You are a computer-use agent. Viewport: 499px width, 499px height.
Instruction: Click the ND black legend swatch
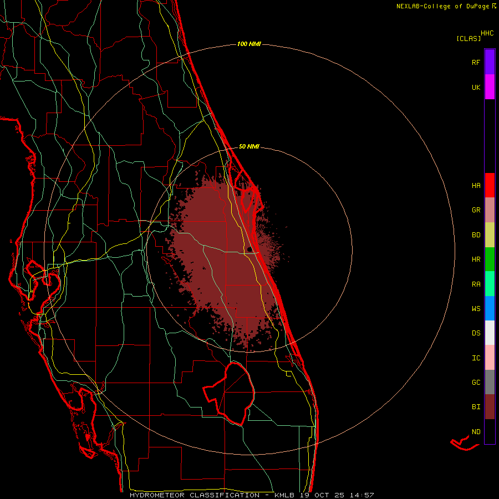coord(490,431)
